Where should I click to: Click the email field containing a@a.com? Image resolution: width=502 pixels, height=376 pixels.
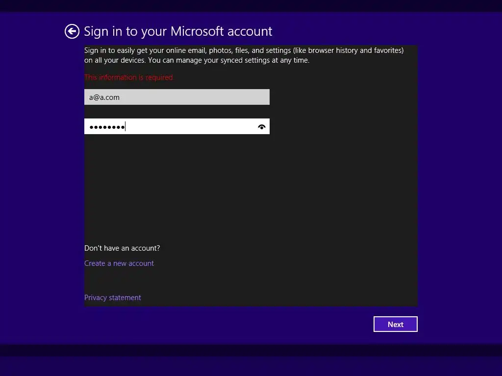(176, 97)
